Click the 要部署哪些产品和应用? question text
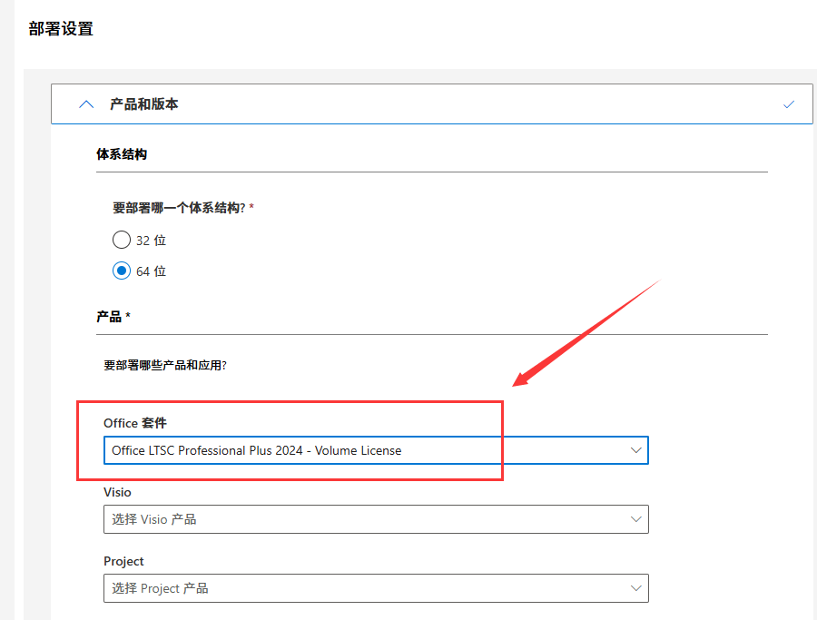817x620 pixels. point(165,365)
